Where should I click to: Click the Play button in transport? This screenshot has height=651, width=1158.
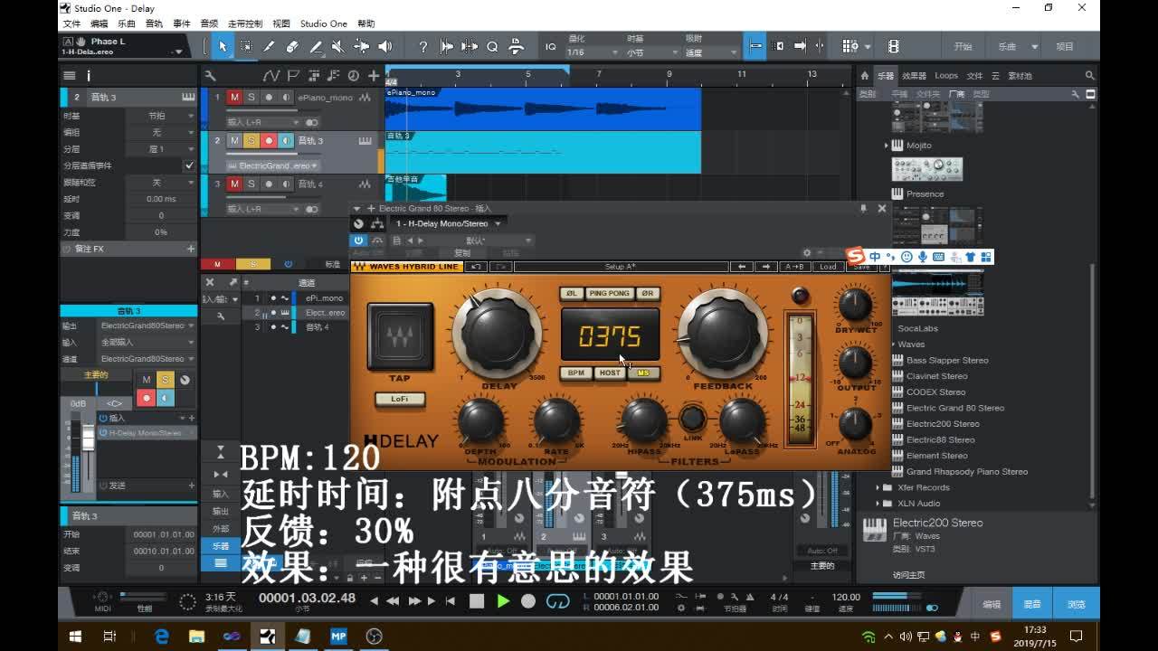point(503,601)
